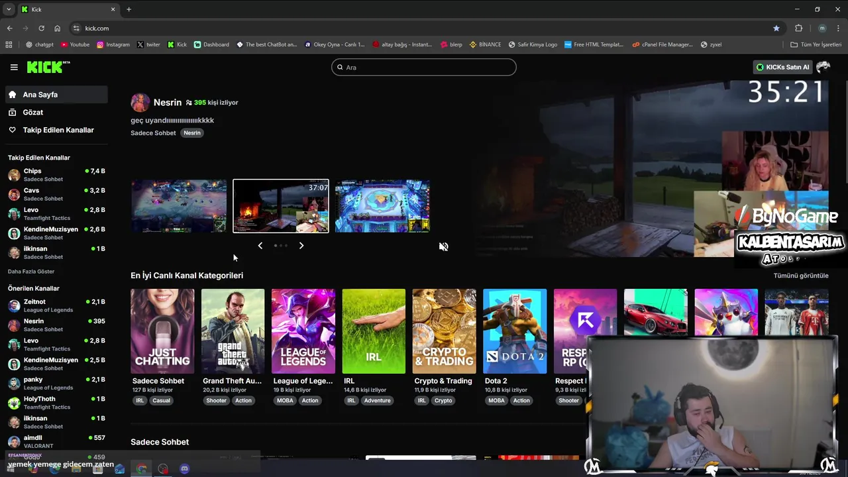Click Nesrin in Önerilen Kanallar list

tap(56, 325)
